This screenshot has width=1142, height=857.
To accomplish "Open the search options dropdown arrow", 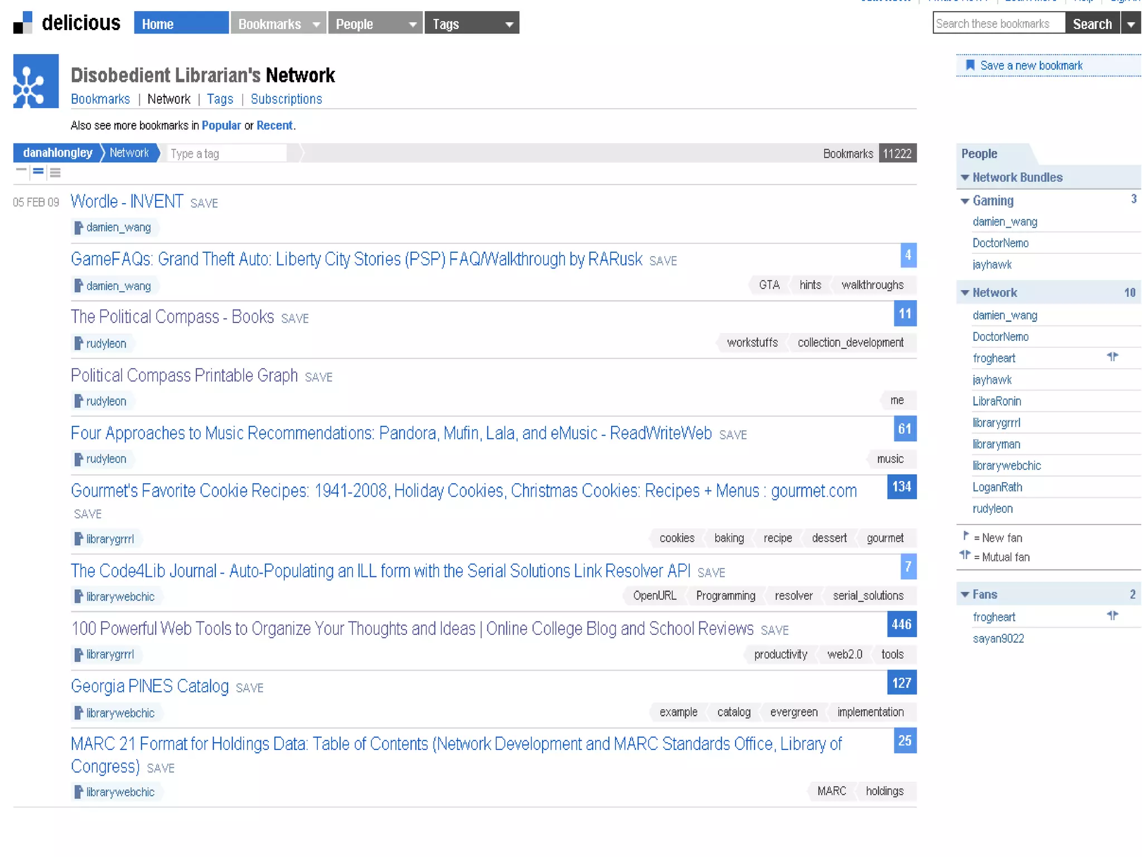I will click(1130, 25).
